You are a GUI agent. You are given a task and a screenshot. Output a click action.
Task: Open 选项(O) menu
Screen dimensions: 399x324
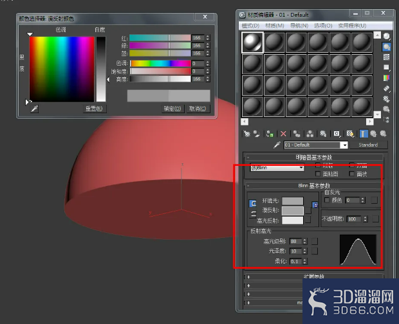[x=323, y=26]
